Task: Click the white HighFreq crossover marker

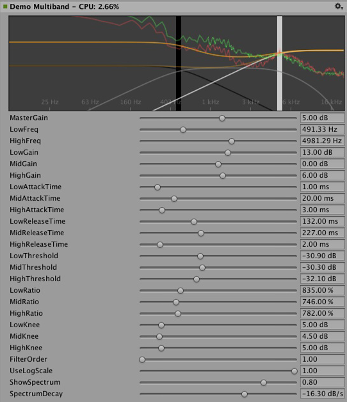Action: point(280,63)
